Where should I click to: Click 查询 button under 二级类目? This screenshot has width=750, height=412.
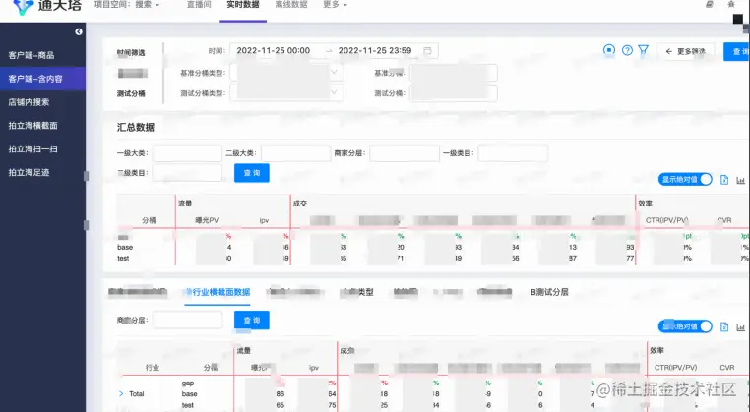click(x=252, y=173)
